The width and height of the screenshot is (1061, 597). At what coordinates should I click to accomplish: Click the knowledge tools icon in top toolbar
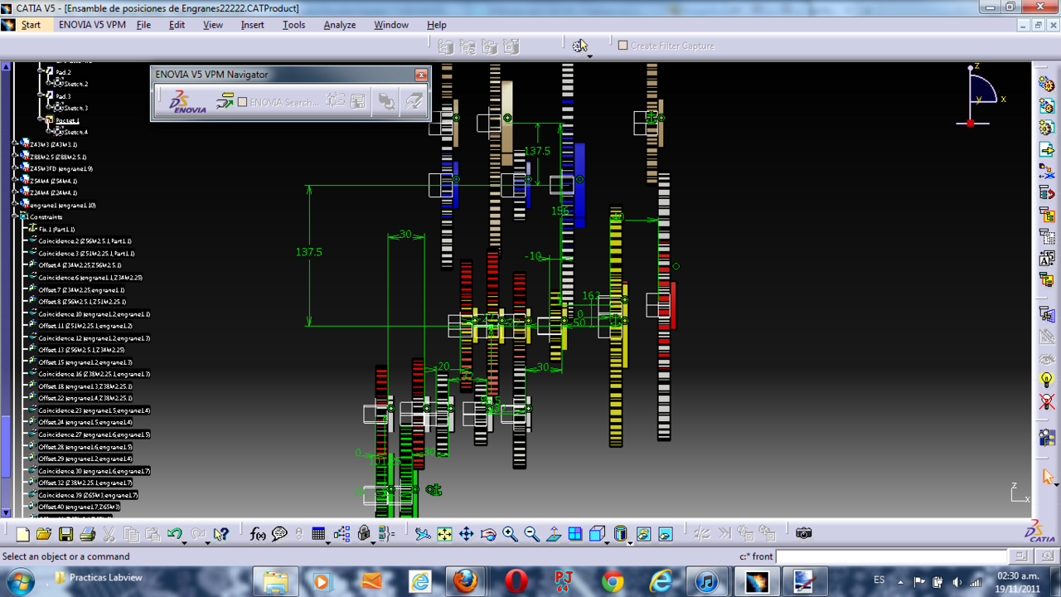580,46
